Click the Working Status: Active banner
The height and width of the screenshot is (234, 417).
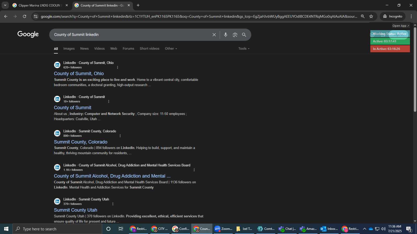tap(390, 34)
